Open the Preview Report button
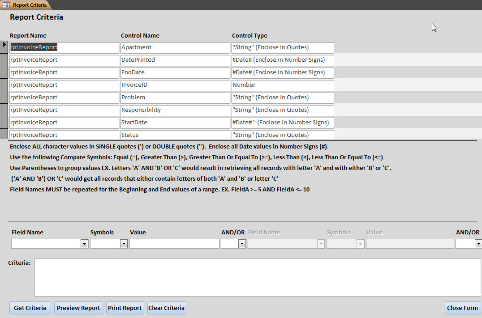 pos(78,308)
